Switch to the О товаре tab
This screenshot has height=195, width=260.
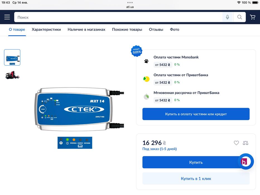[17, 30]
